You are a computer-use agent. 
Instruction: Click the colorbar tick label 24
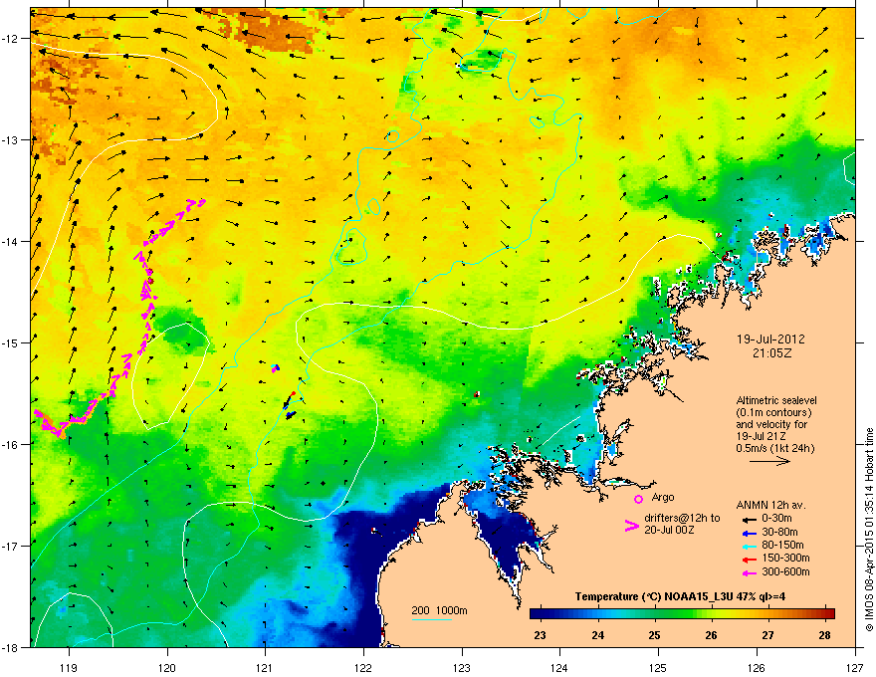point(598,635)
